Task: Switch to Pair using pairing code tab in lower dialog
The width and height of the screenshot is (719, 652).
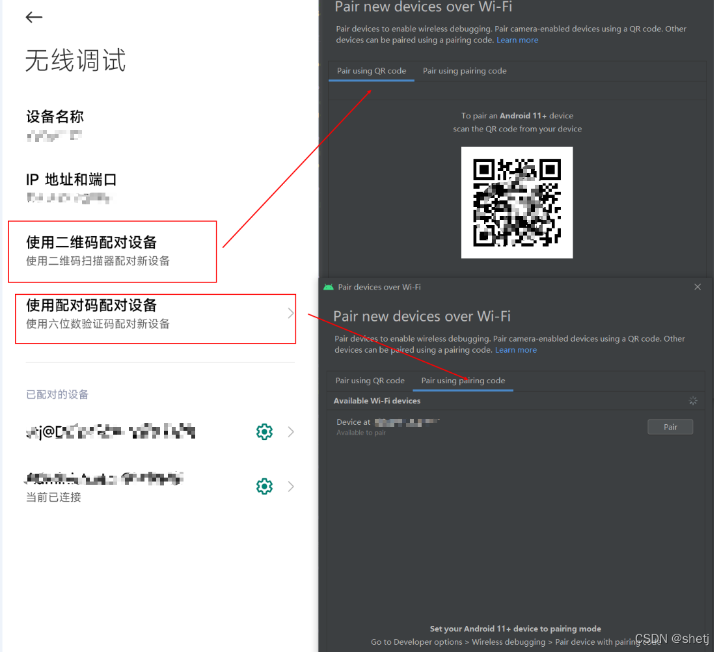Action: (x=463, y=381)
